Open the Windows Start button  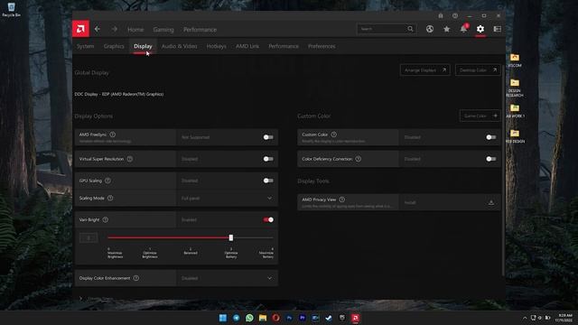(x=223, y=318)
